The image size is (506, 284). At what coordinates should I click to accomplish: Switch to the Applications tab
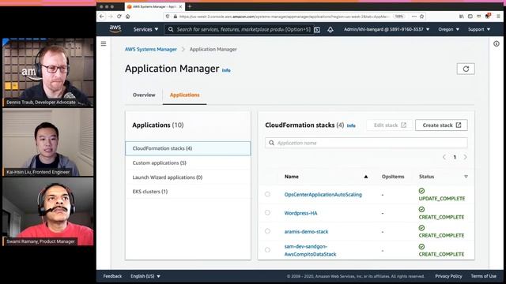point(184,95)
